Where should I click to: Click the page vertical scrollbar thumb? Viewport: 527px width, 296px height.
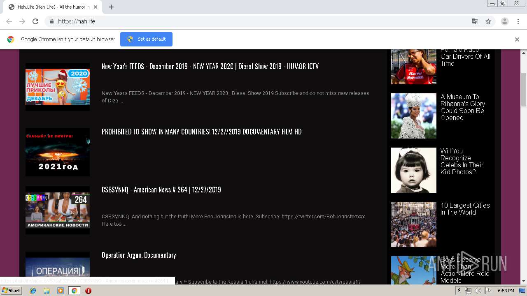[x=524, y=90]
